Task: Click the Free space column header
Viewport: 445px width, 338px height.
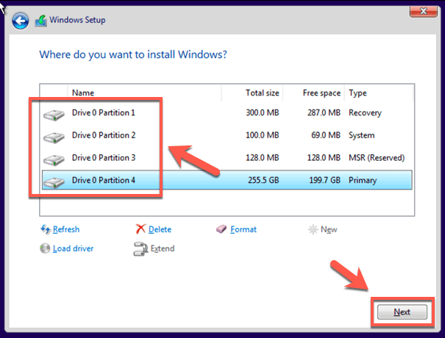Action: (x=321, y=93)
